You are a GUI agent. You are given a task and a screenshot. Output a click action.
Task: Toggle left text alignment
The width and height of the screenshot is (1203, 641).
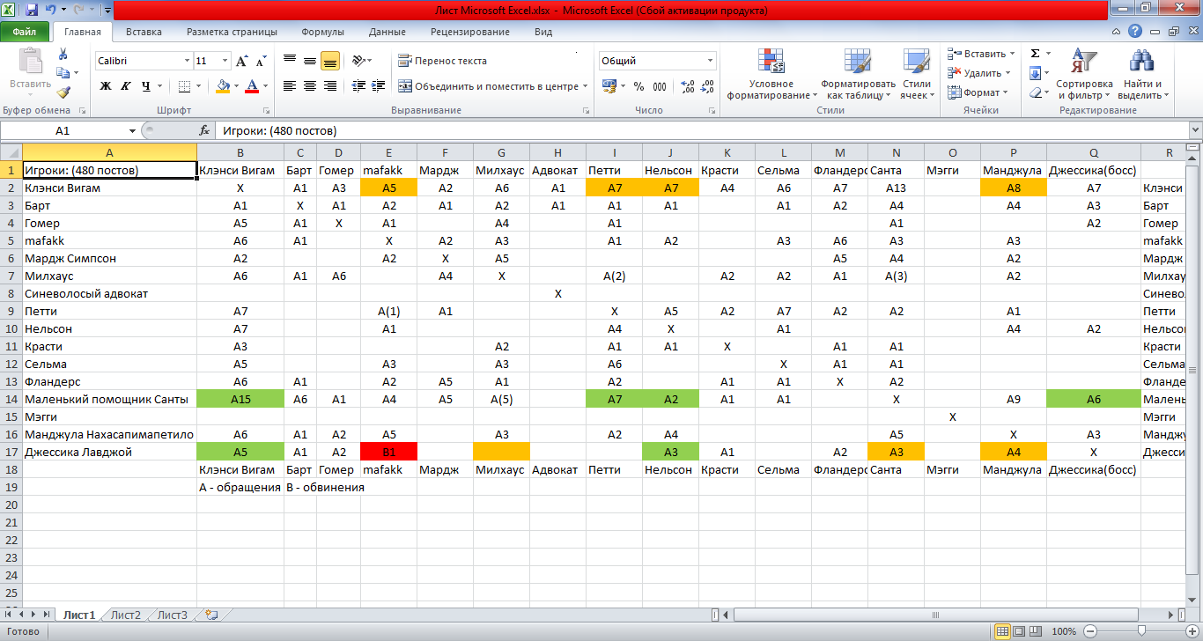pos(289,86)
